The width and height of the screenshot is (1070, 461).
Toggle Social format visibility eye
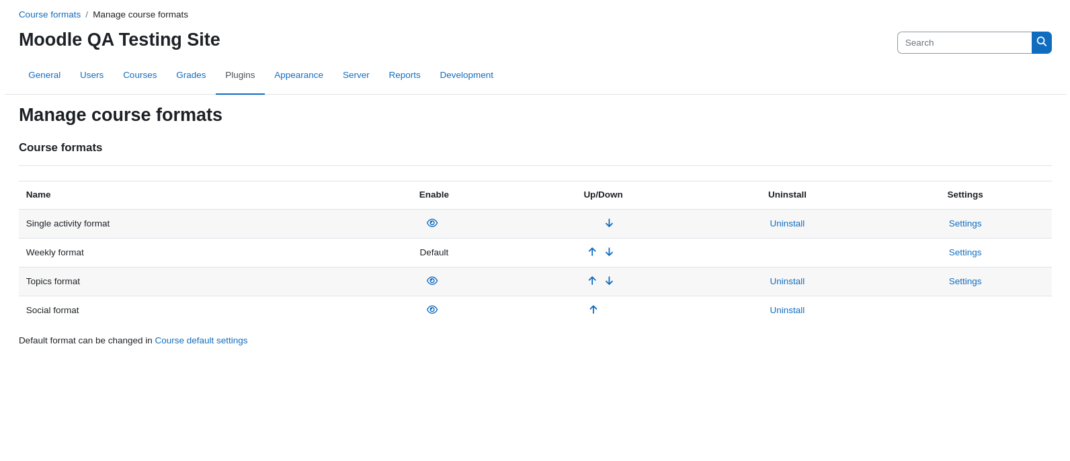432,310
